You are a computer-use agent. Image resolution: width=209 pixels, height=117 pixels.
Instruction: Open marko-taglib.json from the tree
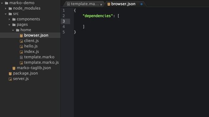click(x=34, y=68)
